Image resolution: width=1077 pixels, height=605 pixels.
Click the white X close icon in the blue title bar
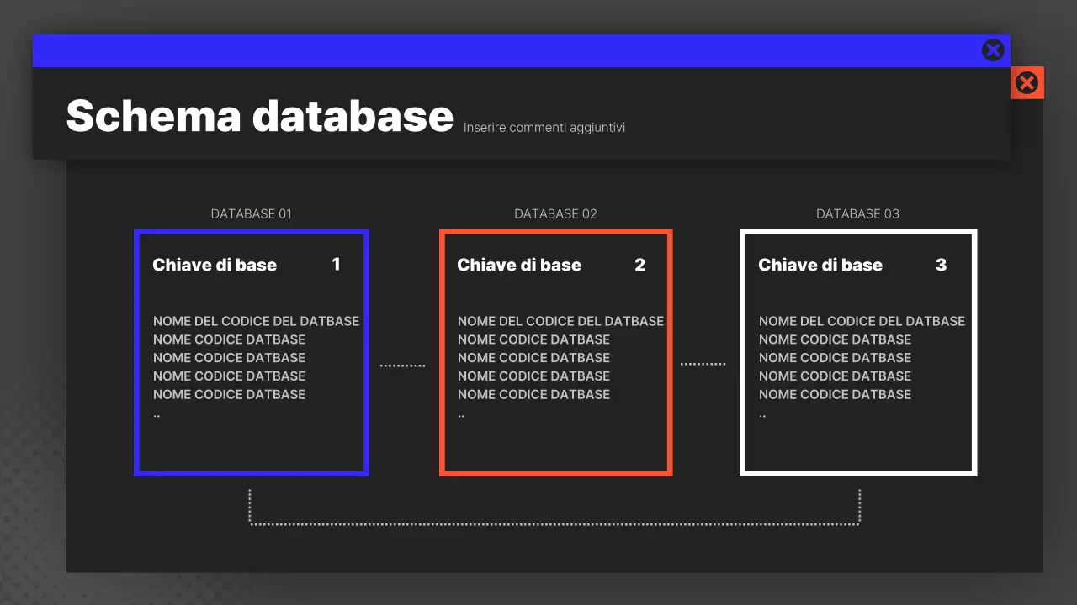point(993,50)
